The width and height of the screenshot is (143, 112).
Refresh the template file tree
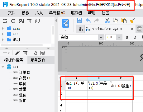(13, 21)
